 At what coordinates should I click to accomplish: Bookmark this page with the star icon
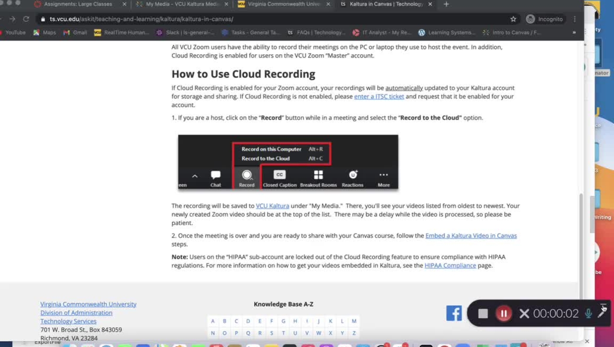(x=513, y=19)
